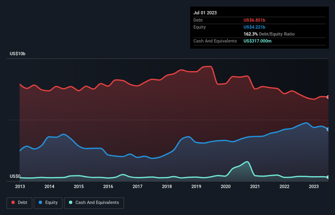Select the 2013 x-axis label
This screenshot has height=215, width=335.
click(20, 186)
